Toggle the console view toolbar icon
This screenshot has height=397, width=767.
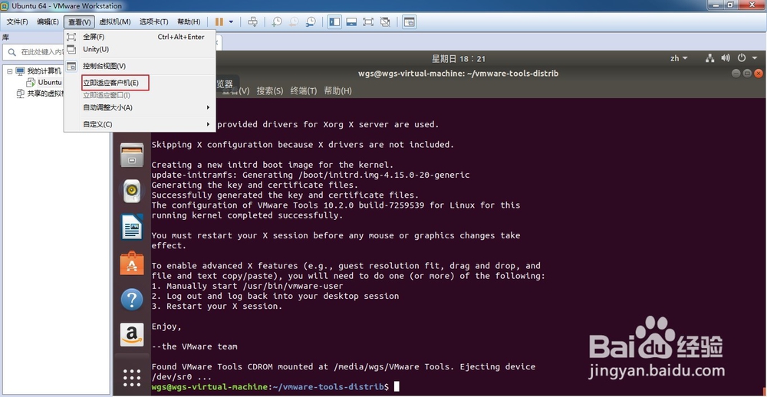click(x=409, y=22)
